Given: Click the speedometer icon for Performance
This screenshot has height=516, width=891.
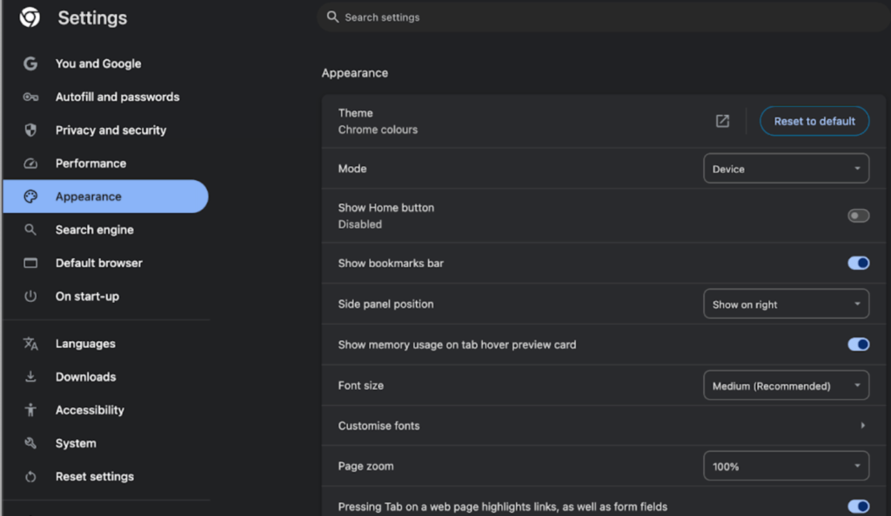Looking at the screenshot, I should (x=30, y=164).
